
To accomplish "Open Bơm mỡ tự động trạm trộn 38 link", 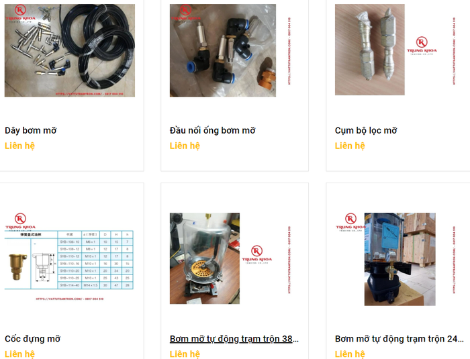I will (234, 339).
